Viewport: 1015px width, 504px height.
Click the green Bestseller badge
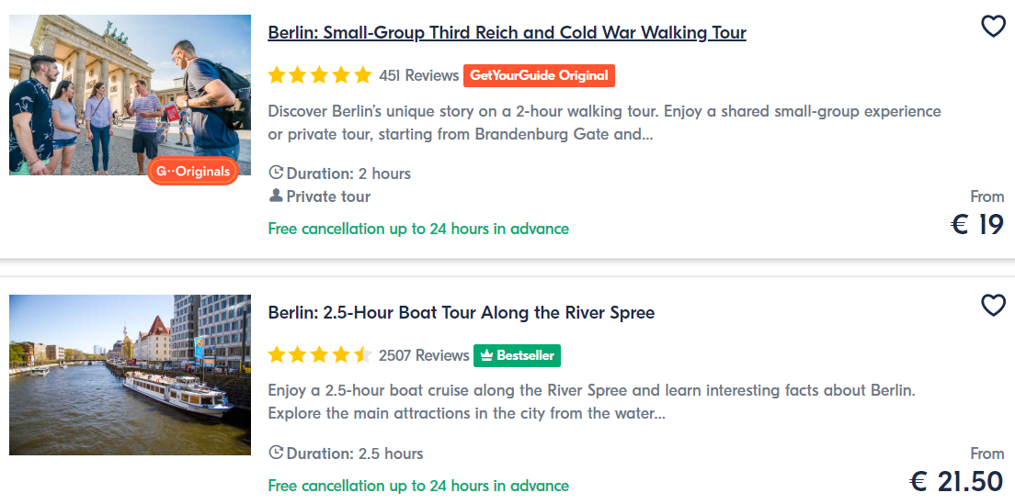coord(517,355)
